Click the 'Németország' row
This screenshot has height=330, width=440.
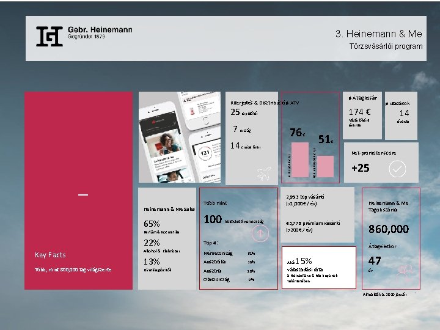pos(229,253)
